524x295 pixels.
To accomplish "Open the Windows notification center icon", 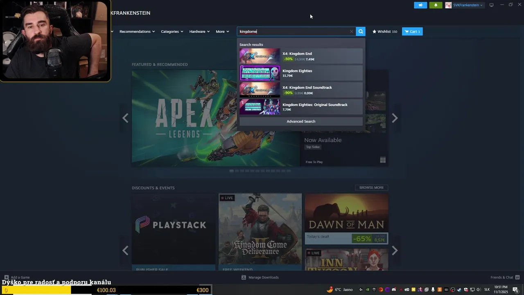I will pos(515,290).
